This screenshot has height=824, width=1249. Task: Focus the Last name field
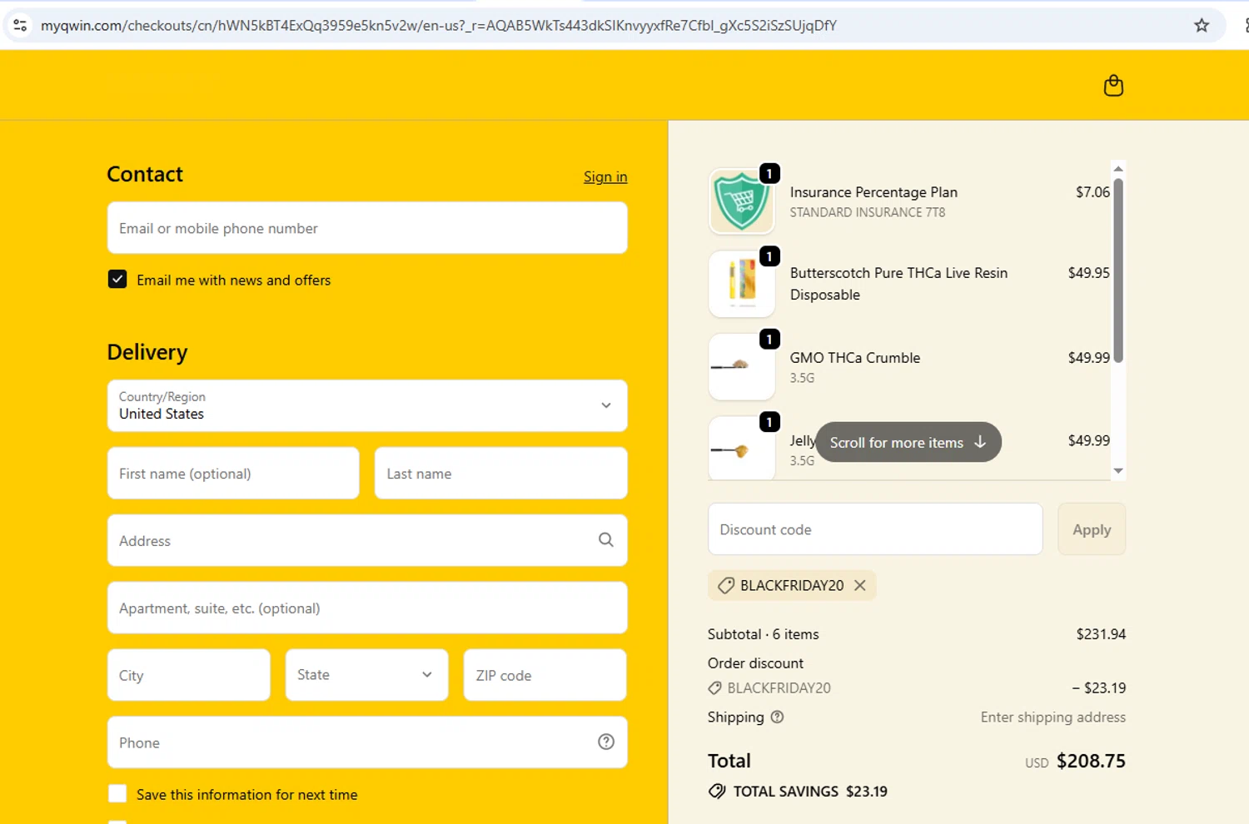click(x=501, y=473)
